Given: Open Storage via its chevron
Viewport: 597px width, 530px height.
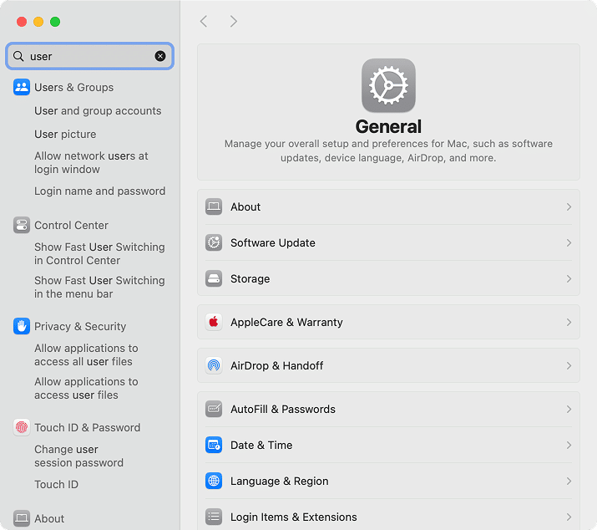Looking at the screenshot, I should coord(569,278).
